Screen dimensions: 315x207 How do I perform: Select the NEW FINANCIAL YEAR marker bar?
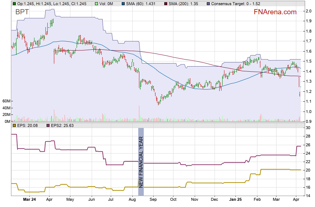click(141, 162)
